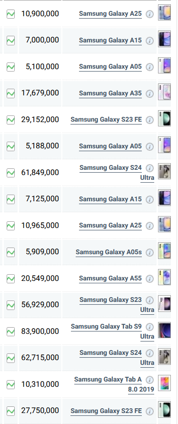178x424 pixels.
Task: Click Galaxy A55 product thumbnail
Action: [164, 277]
